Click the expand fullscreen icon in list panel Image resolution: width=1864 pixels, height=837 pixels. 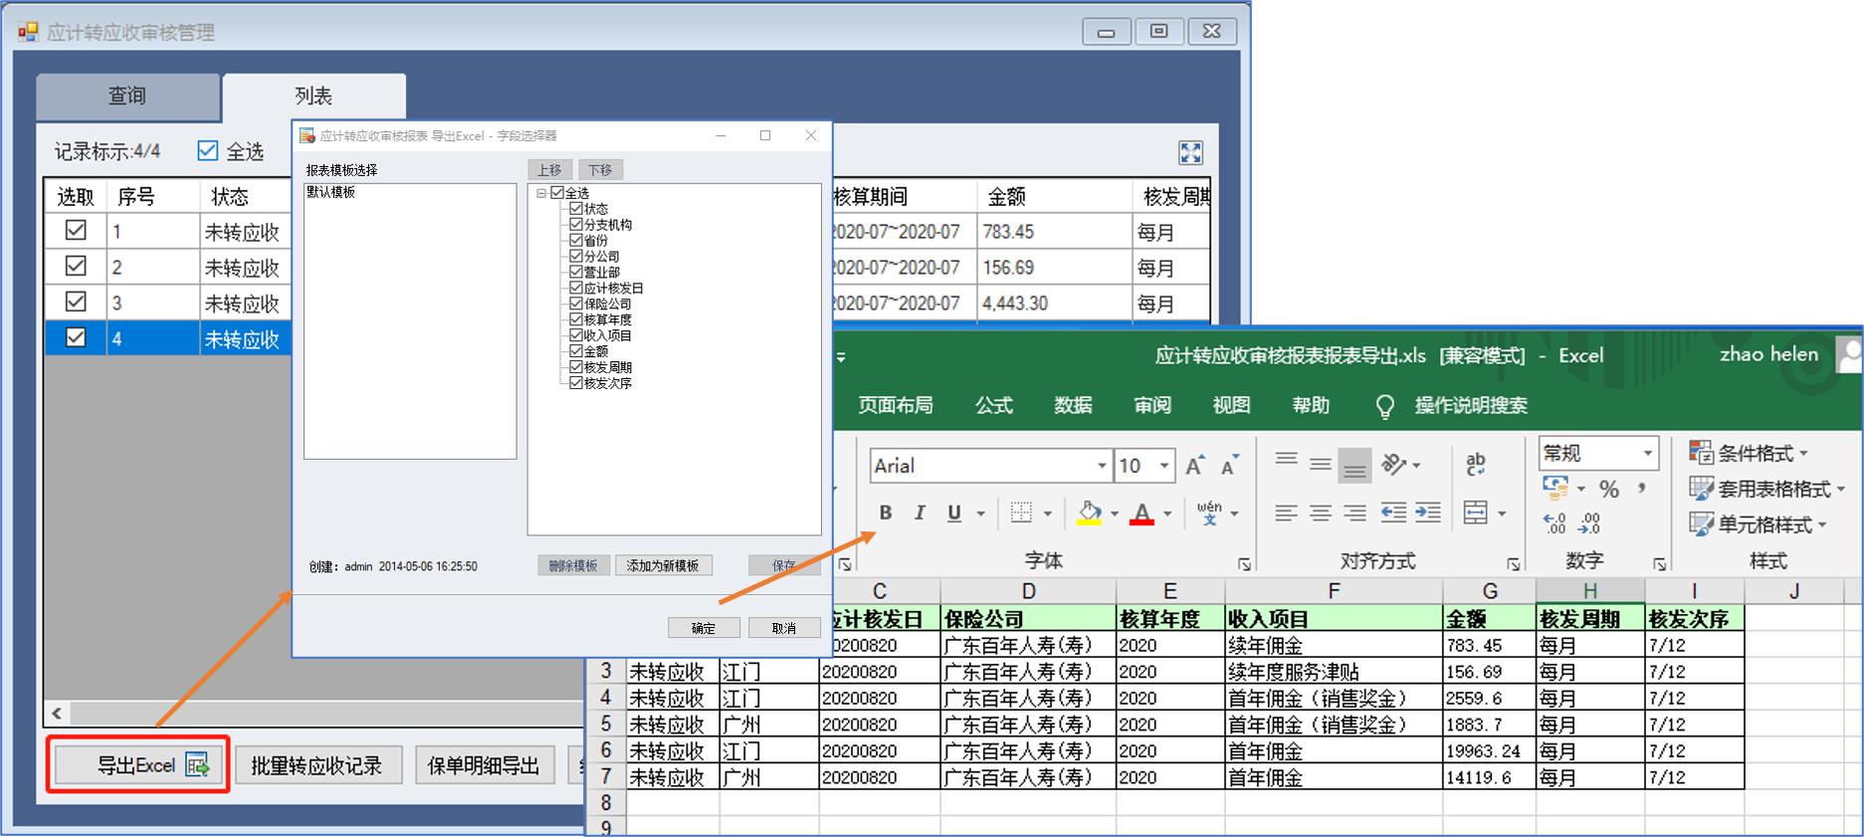pos(1190,152)
